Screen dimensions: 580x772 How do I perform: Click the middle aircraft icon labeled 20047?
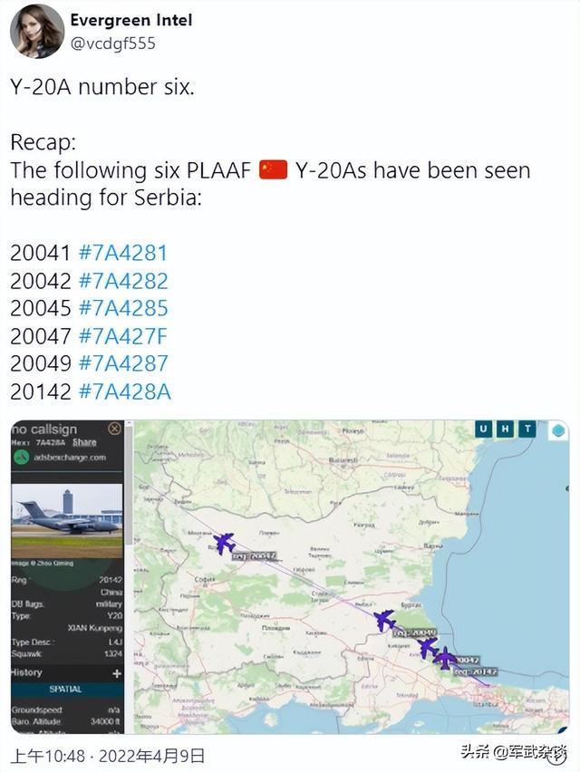pos(427,647)
